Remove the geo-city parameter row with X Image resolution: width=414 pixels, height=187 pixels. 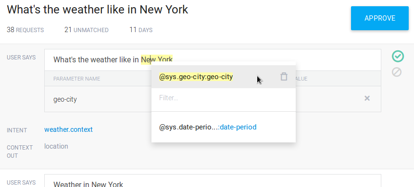[x=367, y=98]
